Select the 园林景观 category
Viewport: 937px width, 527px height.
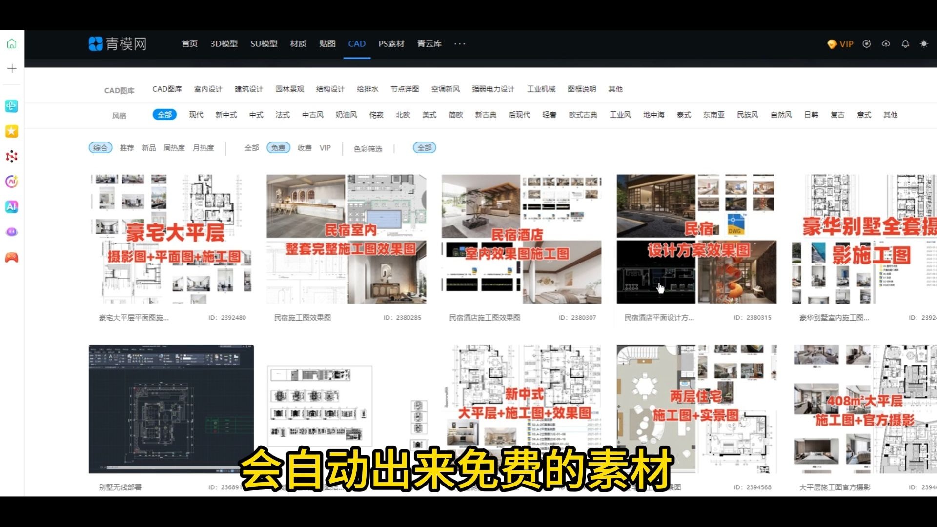point(289,89)
